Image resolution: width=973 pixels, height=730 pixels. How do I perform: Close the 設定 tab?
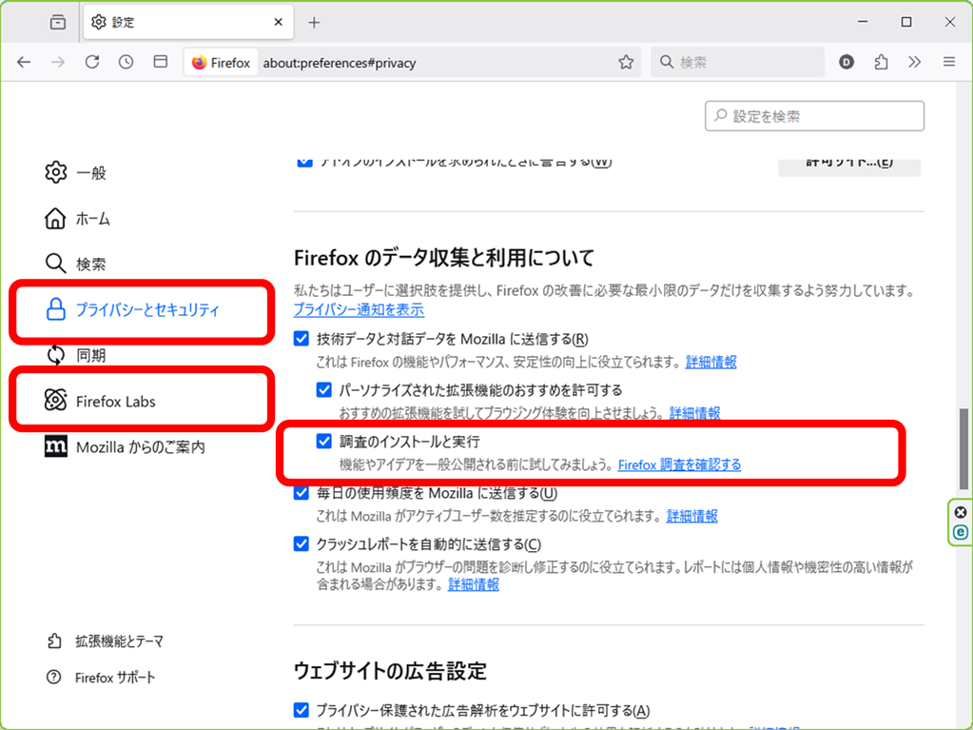tap(279, 22)
